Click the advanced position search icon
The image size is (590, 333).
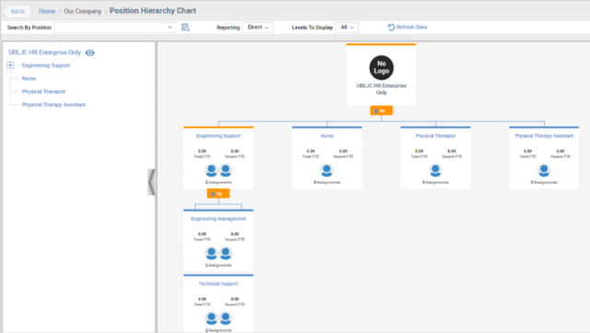(185, 28)
